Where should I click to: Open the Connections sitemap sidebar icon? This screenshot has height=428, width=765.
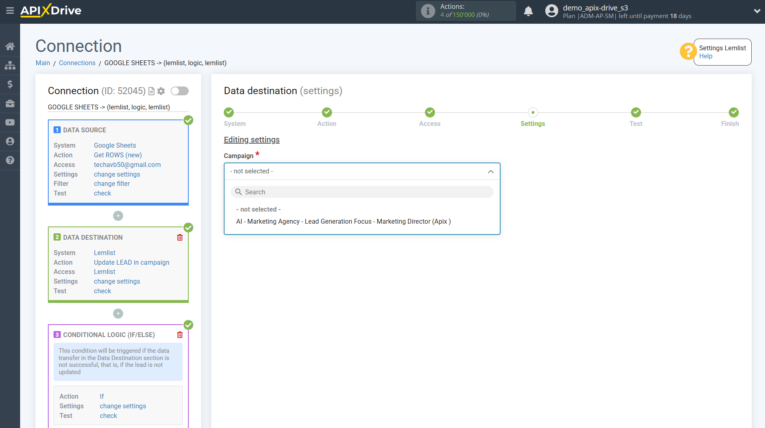click(x=10, y=65)
